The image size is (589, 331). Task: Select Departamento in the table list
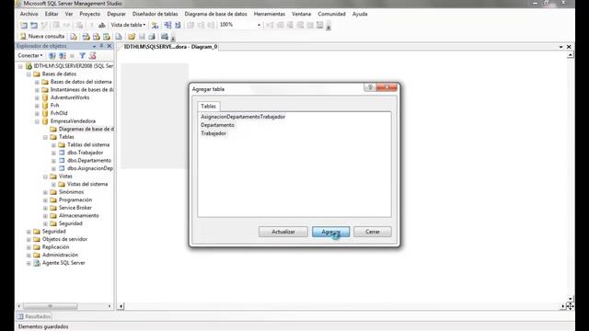pos(217,125)
